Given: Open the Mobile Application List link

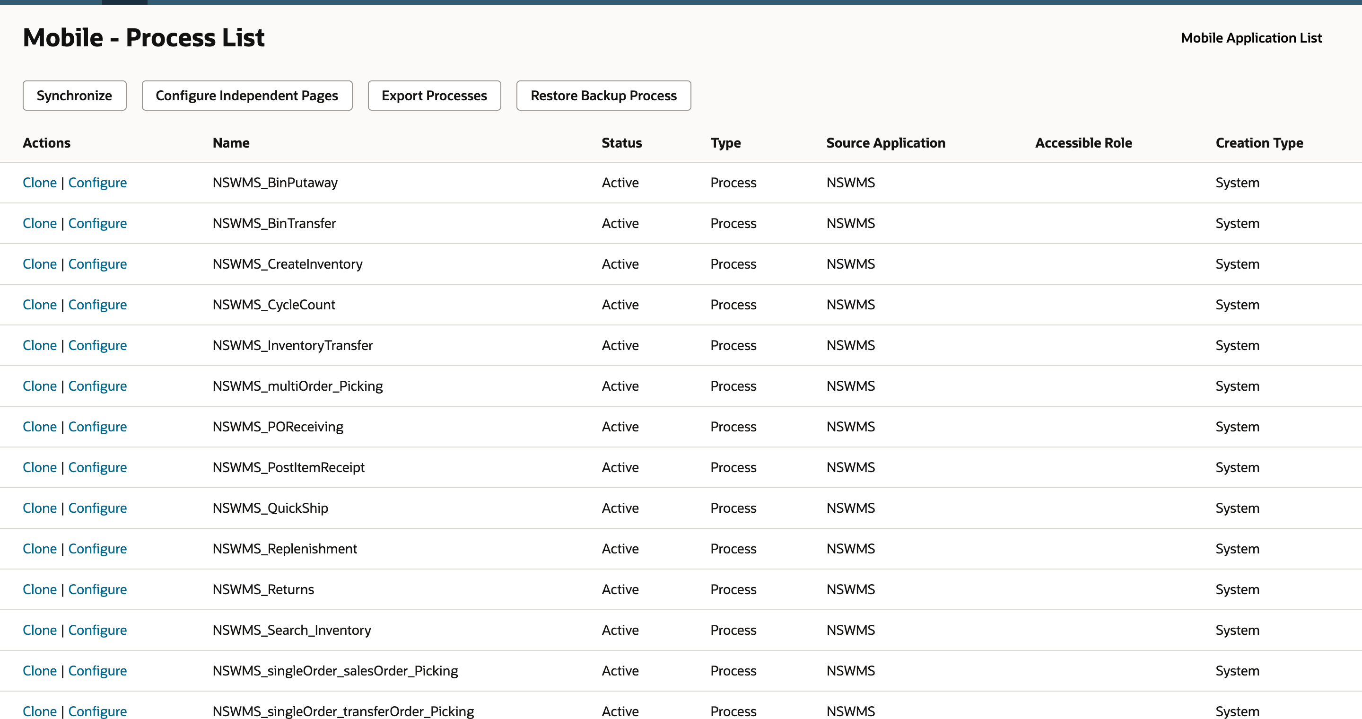Looking at the screenshot, I should pyautogui.click(x=1251, y=38).
